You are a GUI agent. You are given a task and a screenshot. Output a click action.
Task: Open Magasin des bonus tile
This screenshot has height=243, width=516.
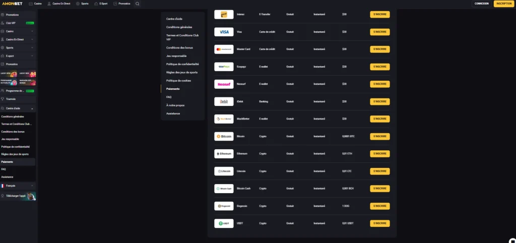(x=27, y=82)
